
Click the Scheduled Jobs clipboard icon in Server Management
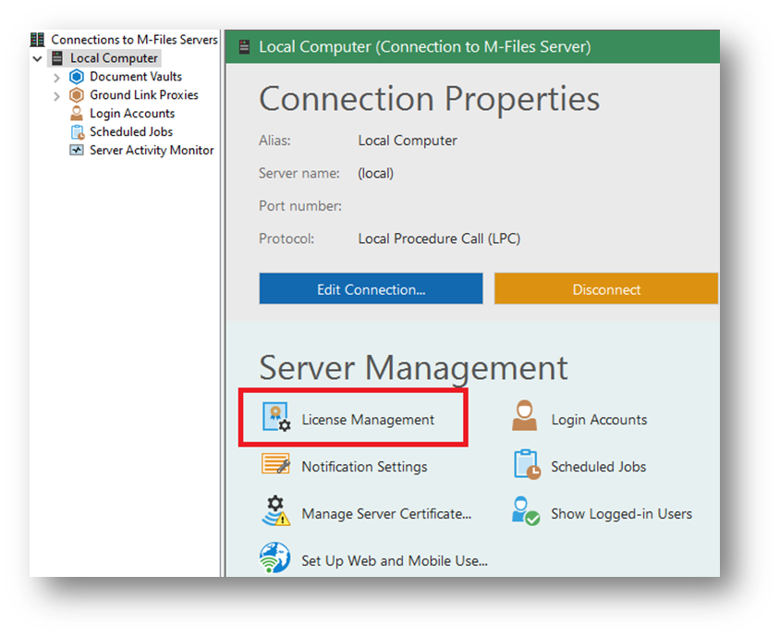527,464
